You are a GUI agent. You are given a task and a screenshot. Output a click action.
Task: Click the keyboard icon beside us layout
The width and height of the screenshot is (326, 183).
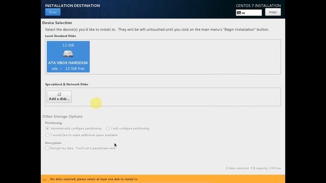point(239,13)
